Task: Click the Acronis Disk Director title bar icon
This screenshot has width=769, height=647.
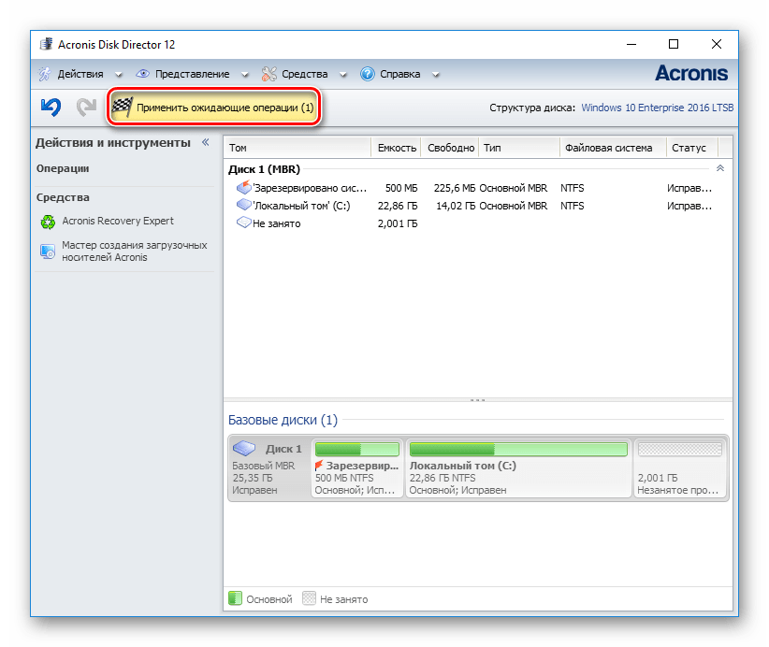Action: pyautogui.click(x=47, y=45)
